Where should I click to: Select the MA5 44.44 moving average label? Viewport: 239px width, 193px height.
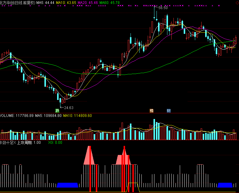pos(45,3)
